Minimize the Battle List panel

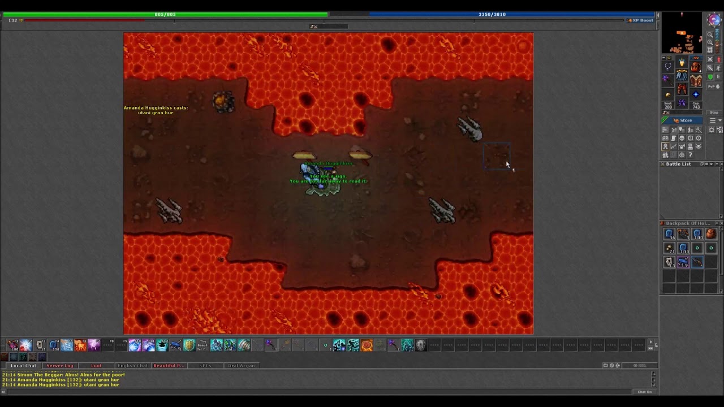click(x=717, y=164)
